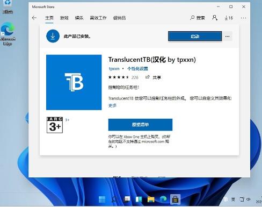Select the Microsoft Edge desktop shortcut
Image resolution: width=262 pixels, height=207 pixels.
pyautogui.click(x=8, y=34)
